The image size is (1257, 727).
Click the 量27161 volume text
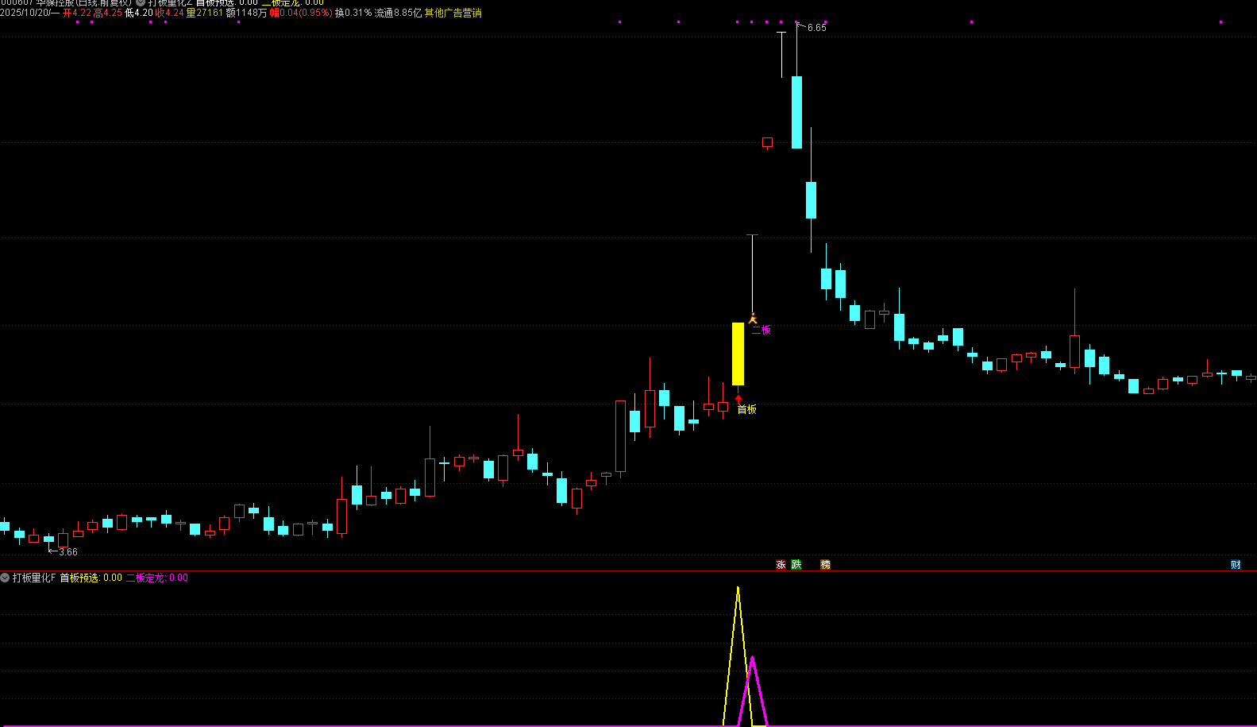click(204, 13)
